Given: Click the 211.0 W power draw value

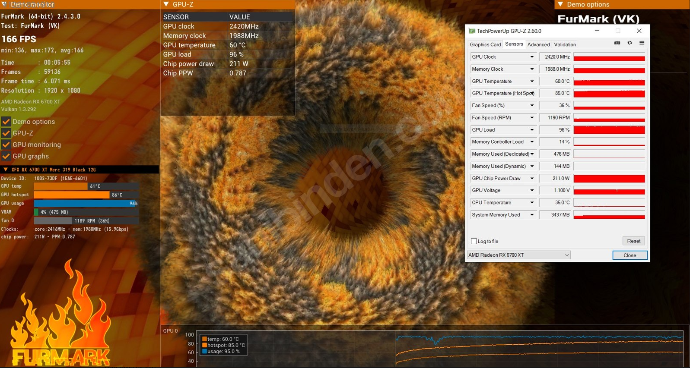Looking at the screenshot, I should pos(555,178).
